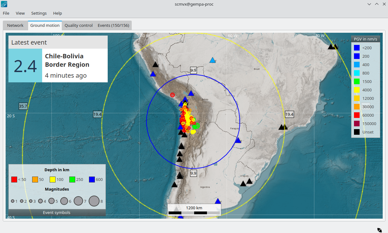Click the black station triangle near Uruguay
The image size is (388, 233).
click(249, 181)
